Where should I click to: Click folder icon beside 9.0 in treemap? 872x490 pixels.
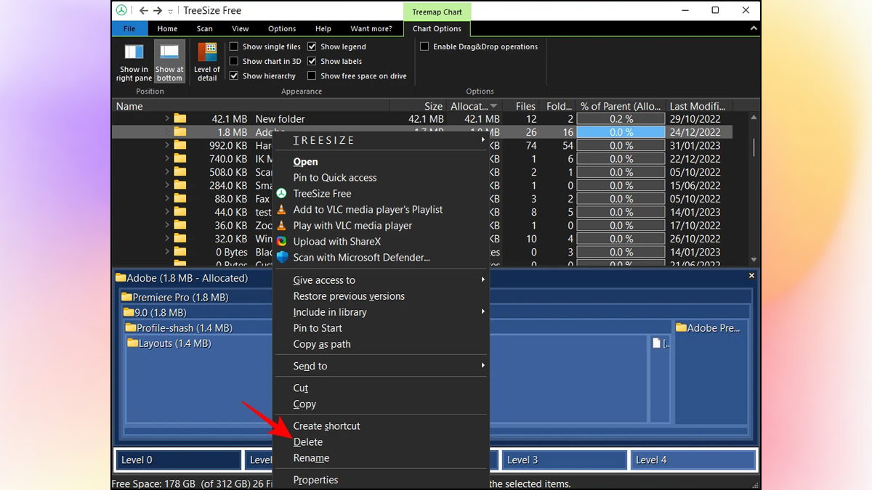[x=129, y=313]
